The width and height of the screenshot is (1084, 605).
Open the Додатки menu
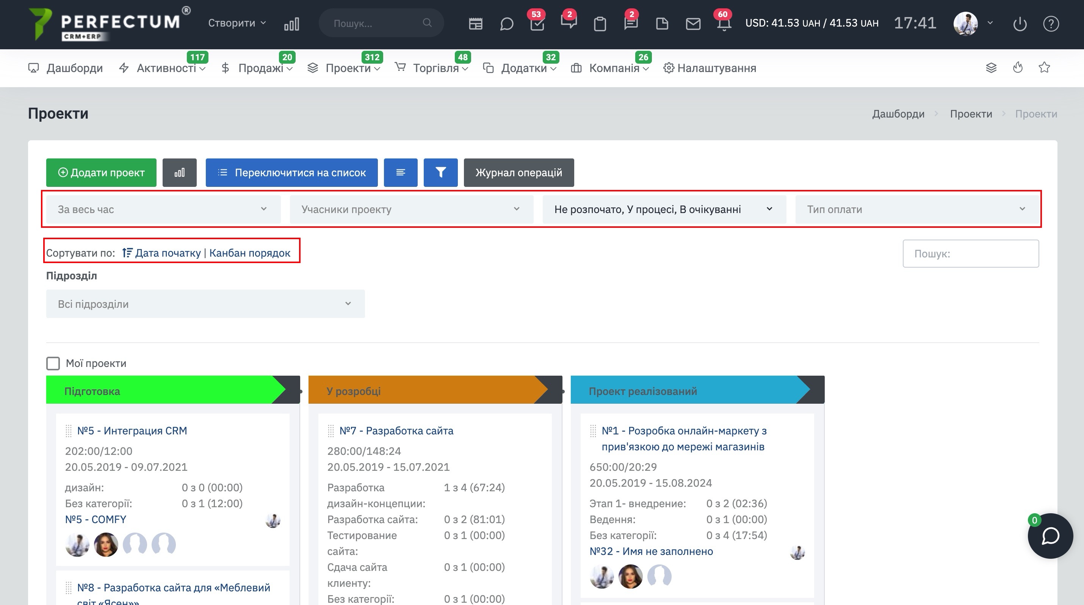click(520, 68)
